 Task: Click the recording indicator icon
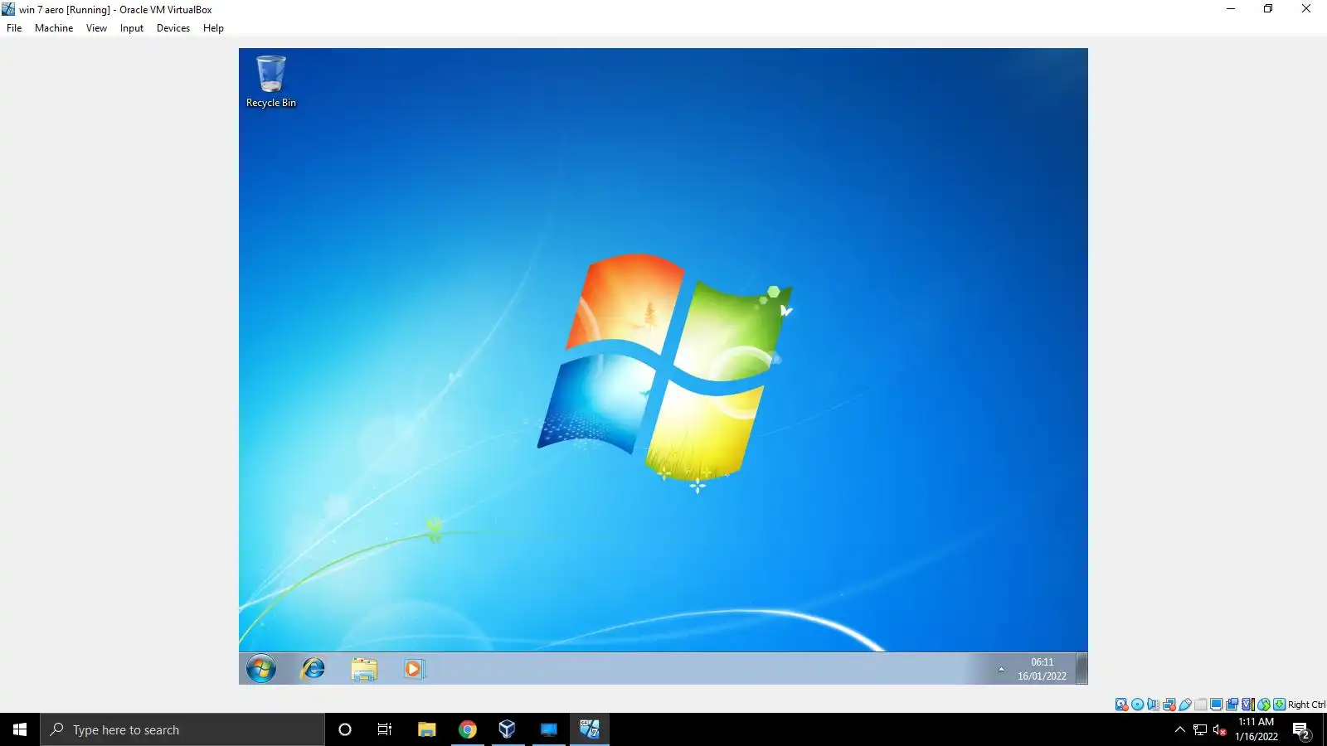1232,705
